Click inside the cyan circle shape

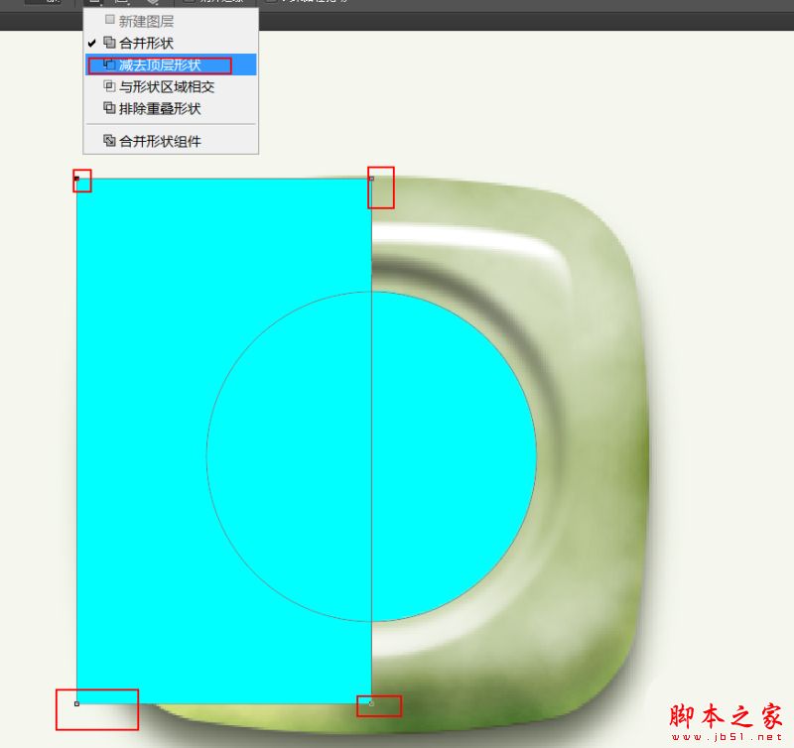point(371,456)
